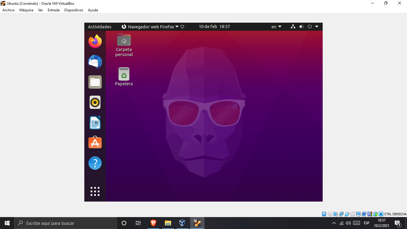Click the Windows tray speaker icon

(x=348, y=223)
